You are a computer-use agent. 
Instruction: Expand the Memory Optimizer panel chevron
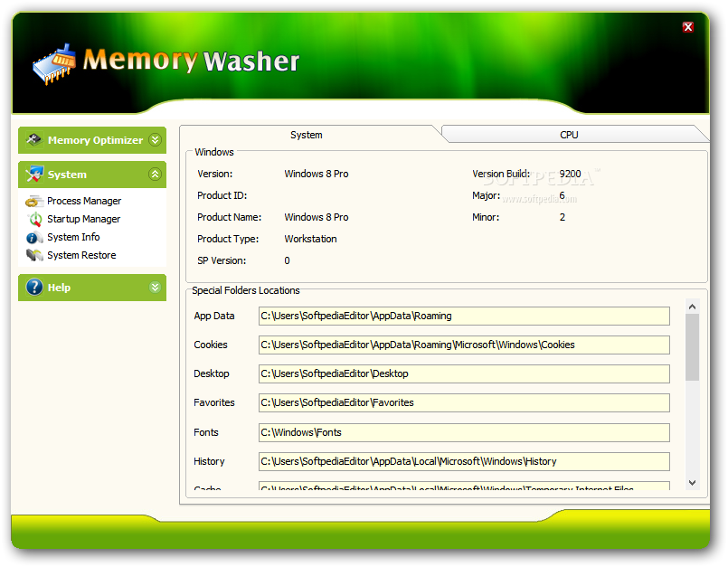[155, 140]
